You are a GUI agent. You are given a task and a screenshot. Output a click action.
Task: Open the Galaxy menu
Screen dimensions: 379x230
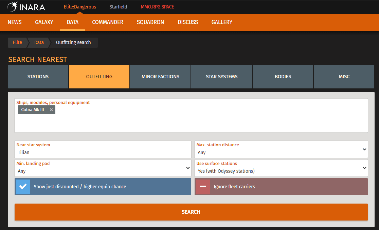pos(44,22)
